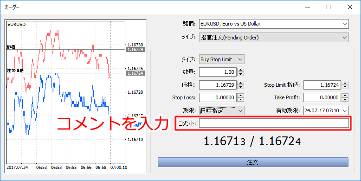Click the 注文価格 line label on chart

coord(15,71)
